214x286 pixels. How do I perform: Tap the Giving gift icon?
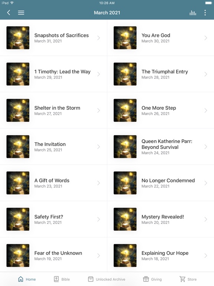[x=146, y=279]
